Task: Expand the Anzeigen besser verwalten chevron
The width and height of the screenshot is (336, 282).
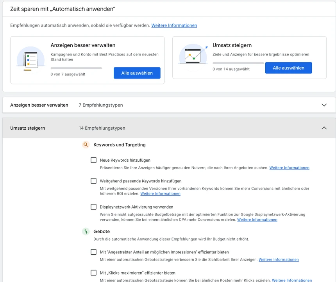Action: click(x=324, y=105)
